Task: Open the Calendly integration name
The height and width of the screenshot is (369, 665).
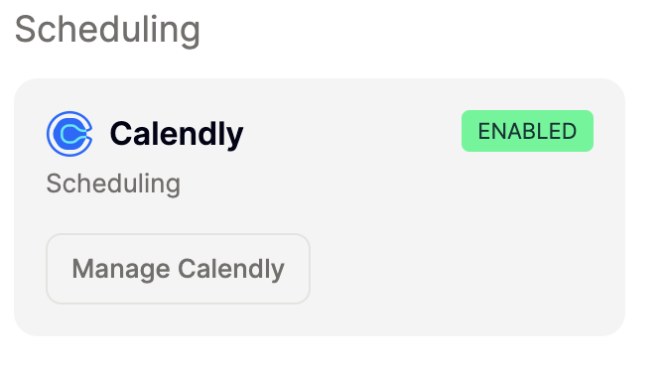Action: [177, 134]
